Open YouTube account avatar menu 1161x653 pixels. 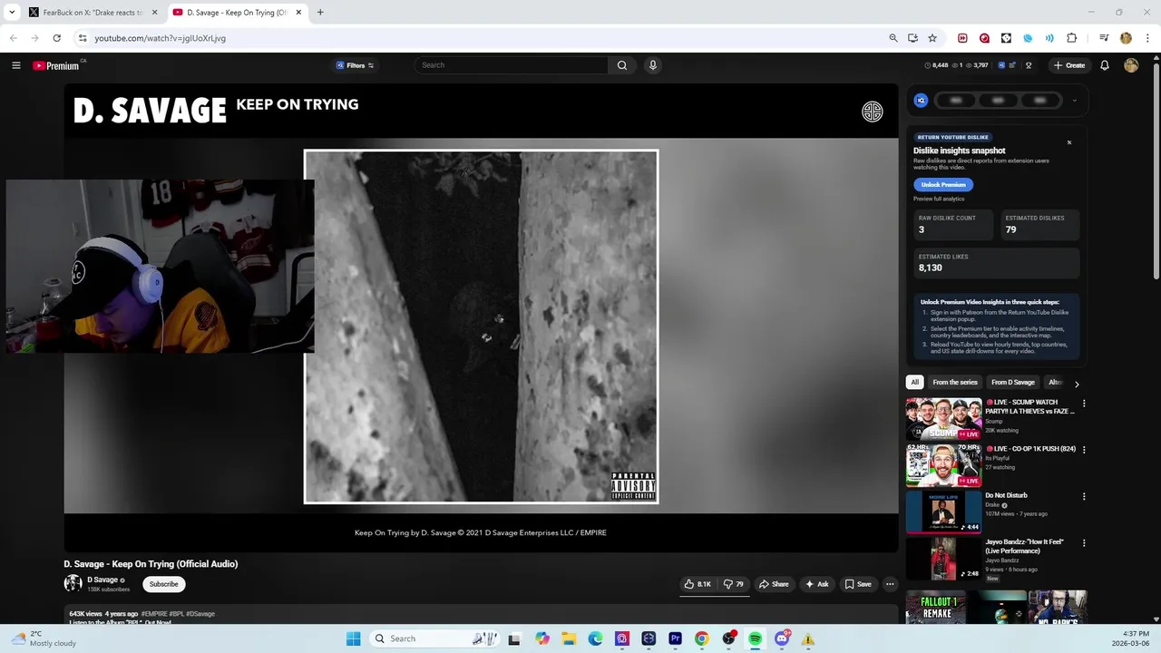(x=1131, y=65)
